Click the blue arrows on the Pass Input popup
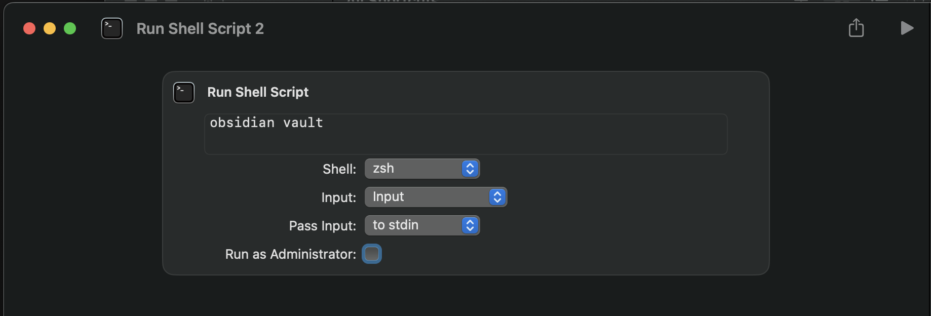The image size is (931, 316). pos(470,225)
